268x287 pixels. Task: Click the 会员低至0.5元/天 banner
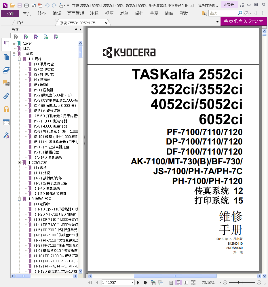(x=244, y=21)
